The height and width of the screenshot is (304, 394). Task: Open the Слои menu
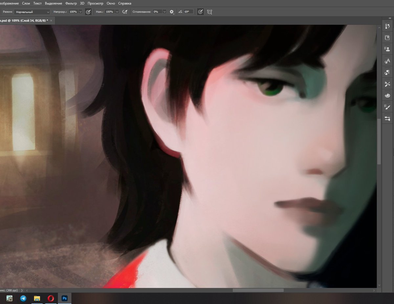[x=26, y=3]
